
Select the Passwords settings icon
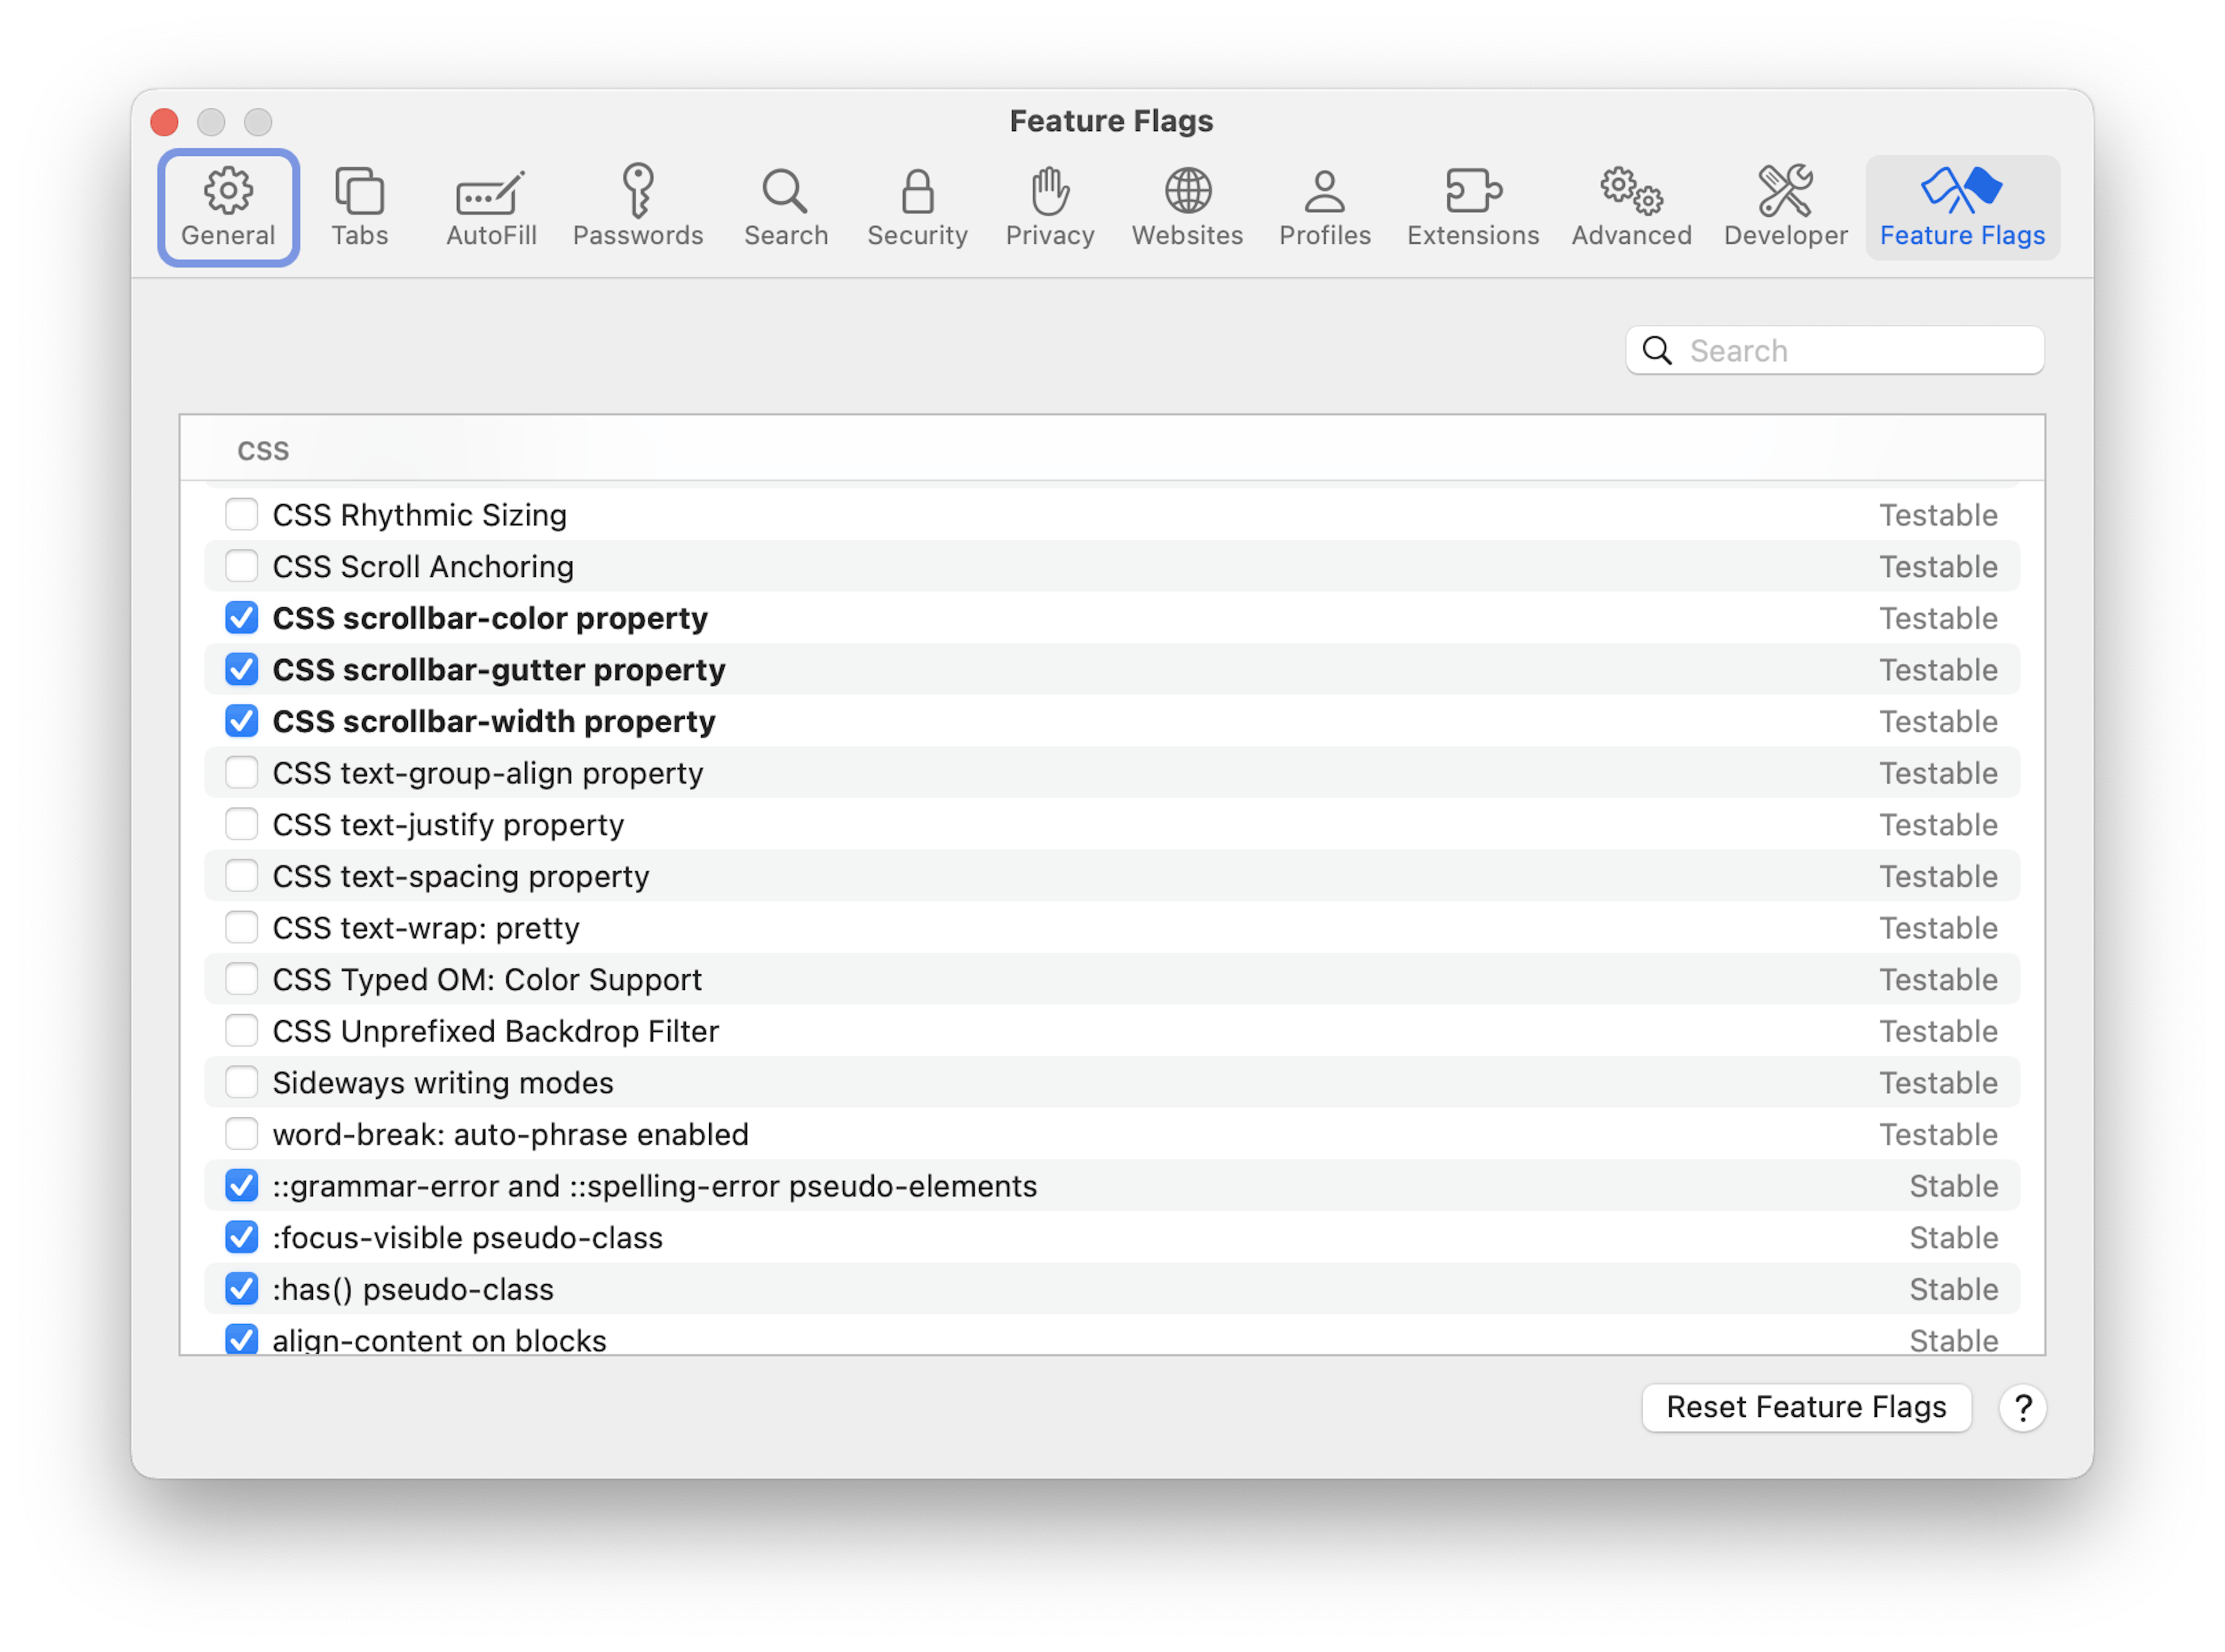coord(639,205)
